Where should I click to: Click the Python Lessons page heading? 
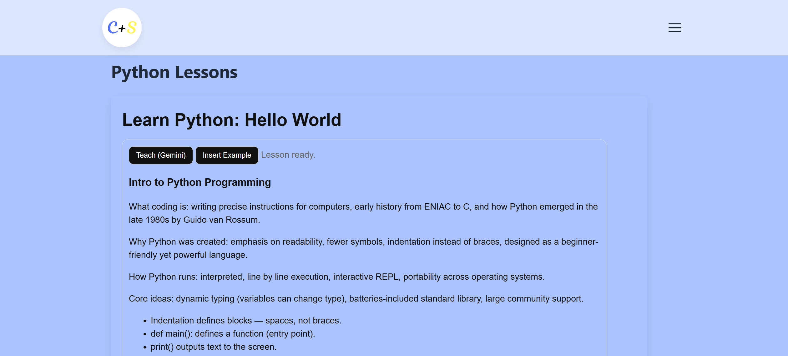(x=174, y=72)
